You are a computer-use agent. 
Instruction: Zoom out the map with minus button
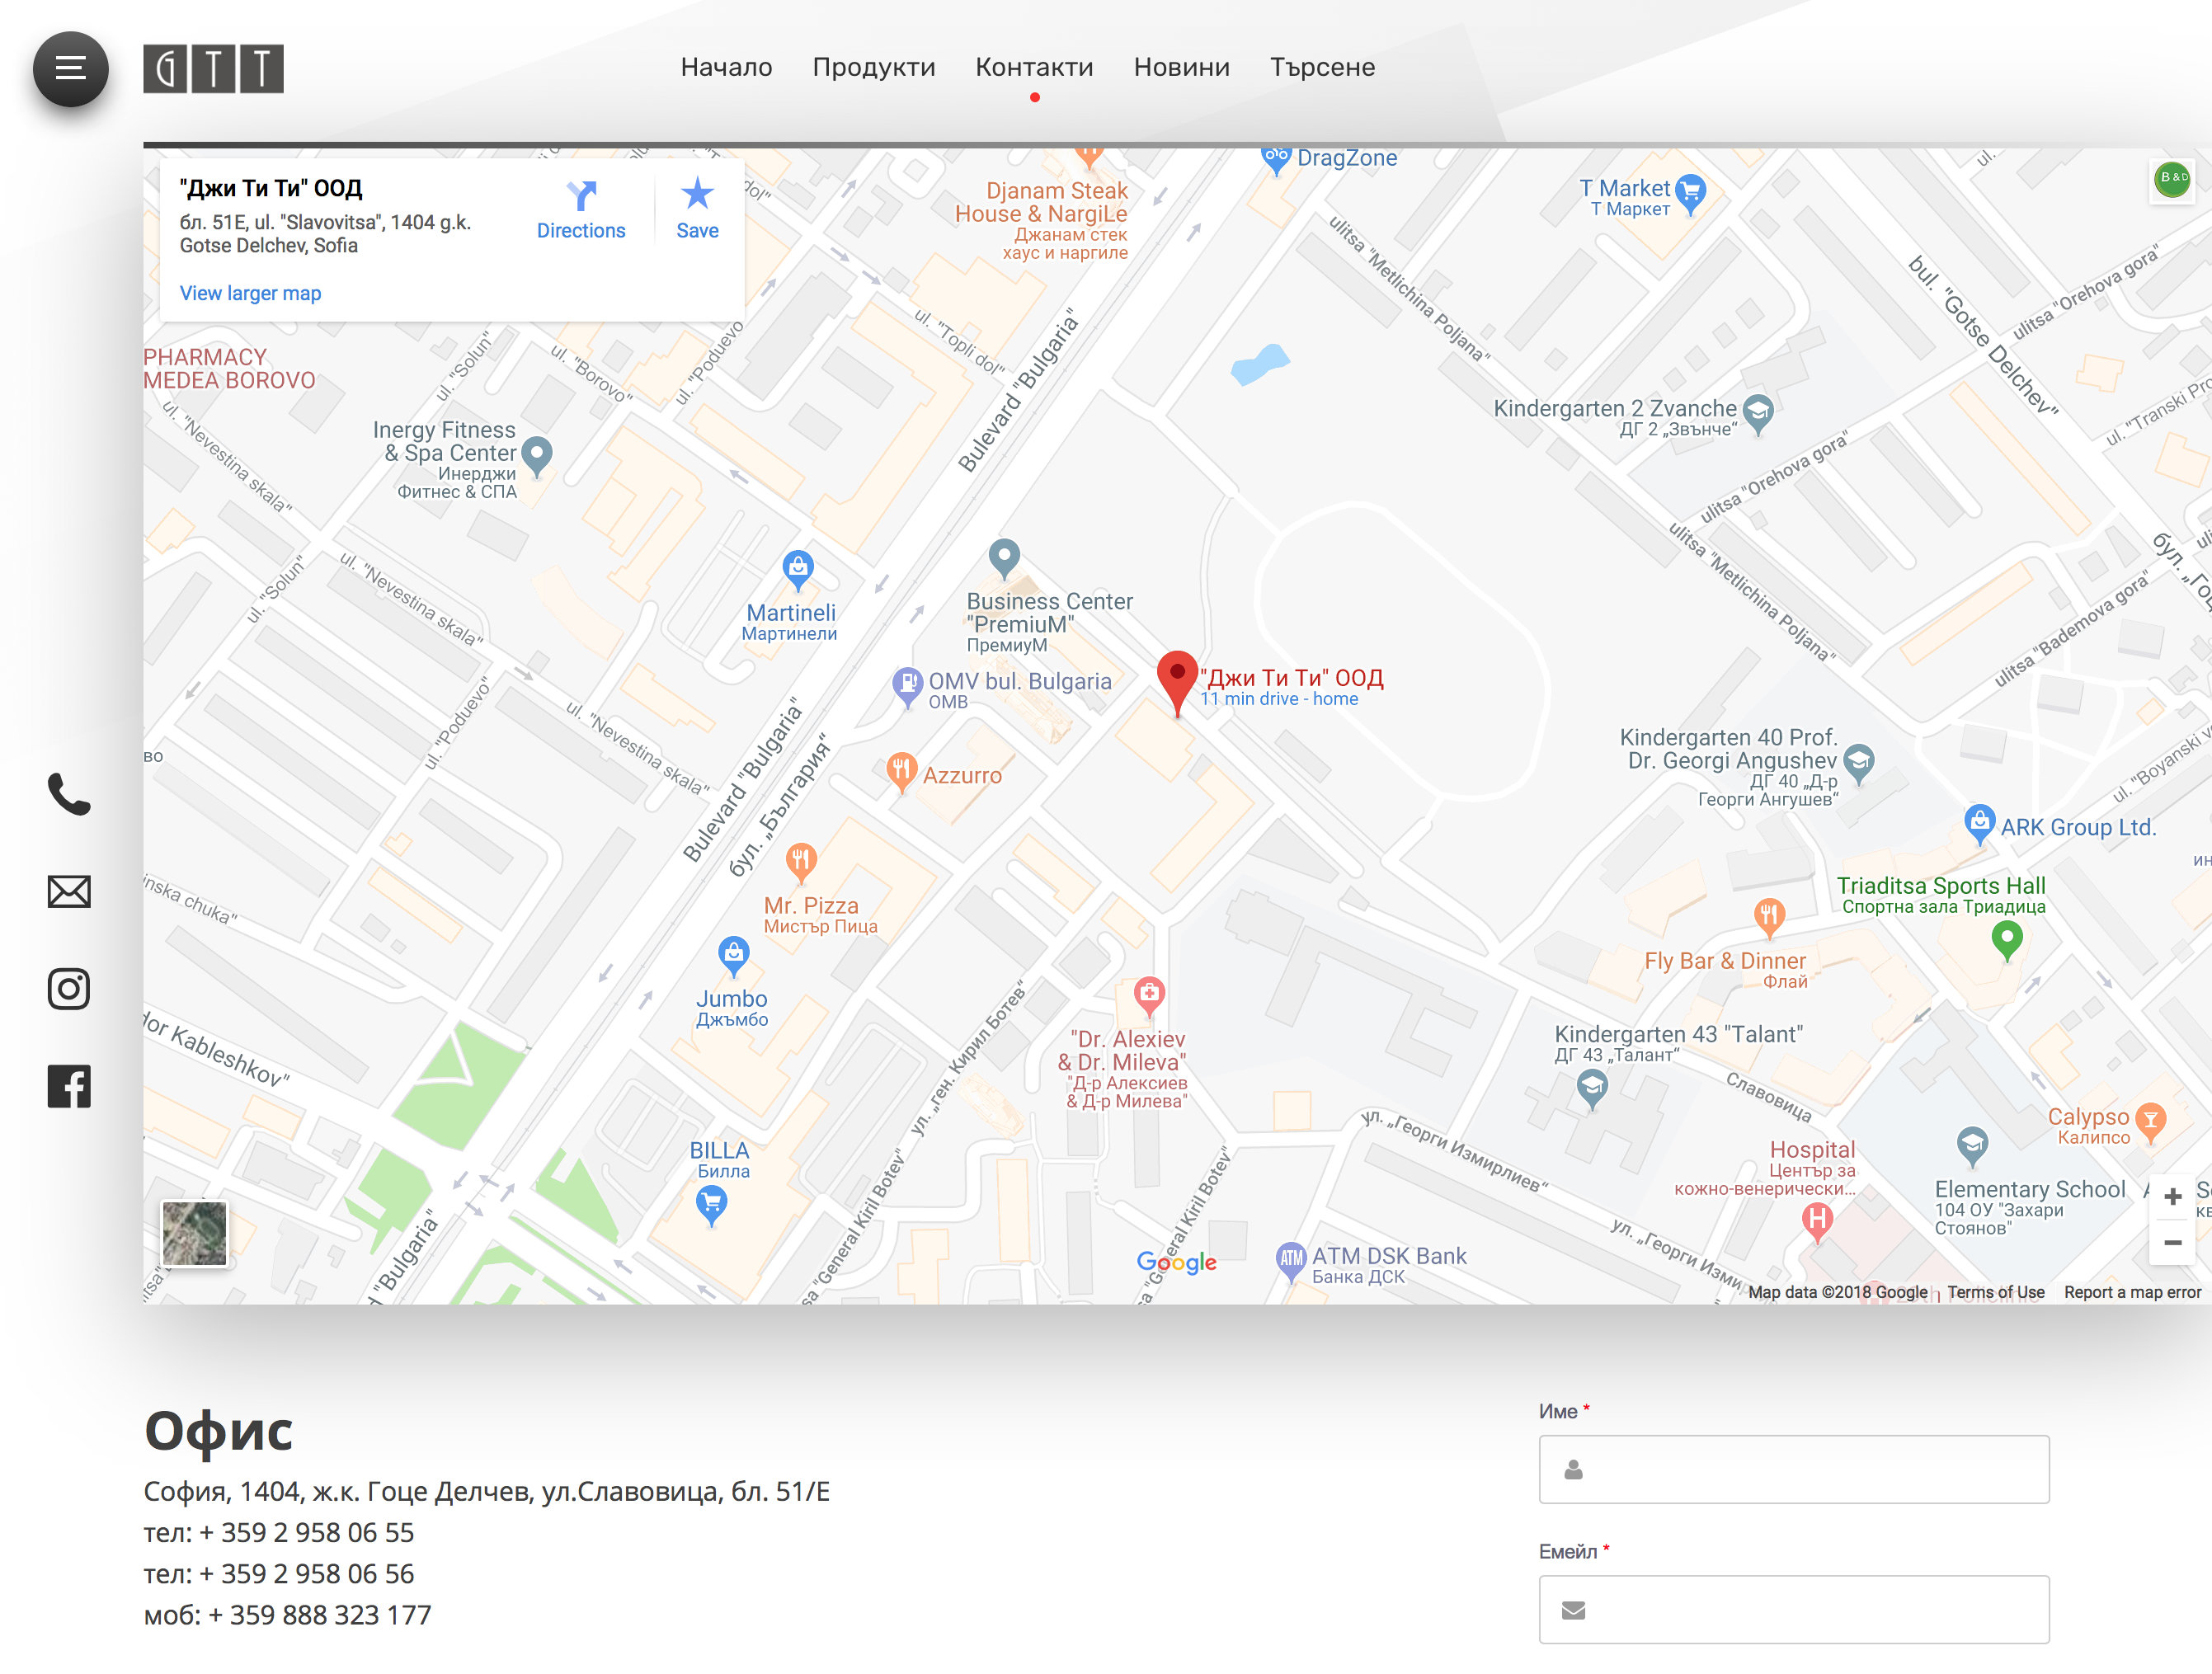pos(2172,1242)
